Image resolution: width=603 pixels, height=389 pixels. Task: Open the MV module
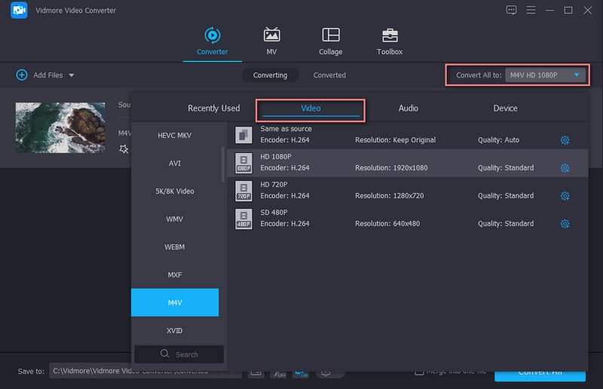click(271, 41)
